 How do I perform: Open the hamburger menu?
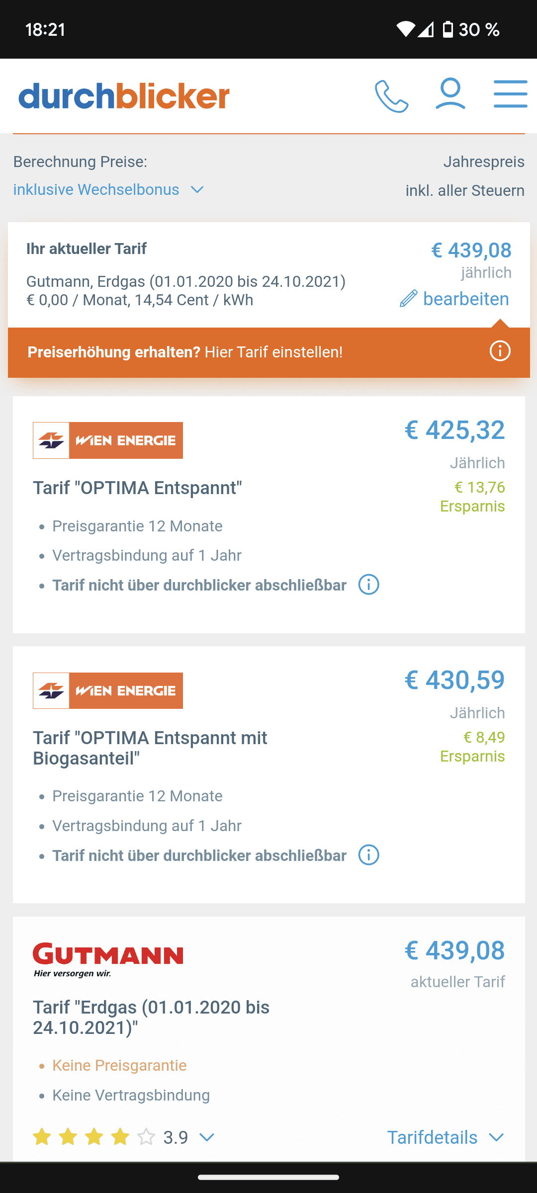(510, 94)
